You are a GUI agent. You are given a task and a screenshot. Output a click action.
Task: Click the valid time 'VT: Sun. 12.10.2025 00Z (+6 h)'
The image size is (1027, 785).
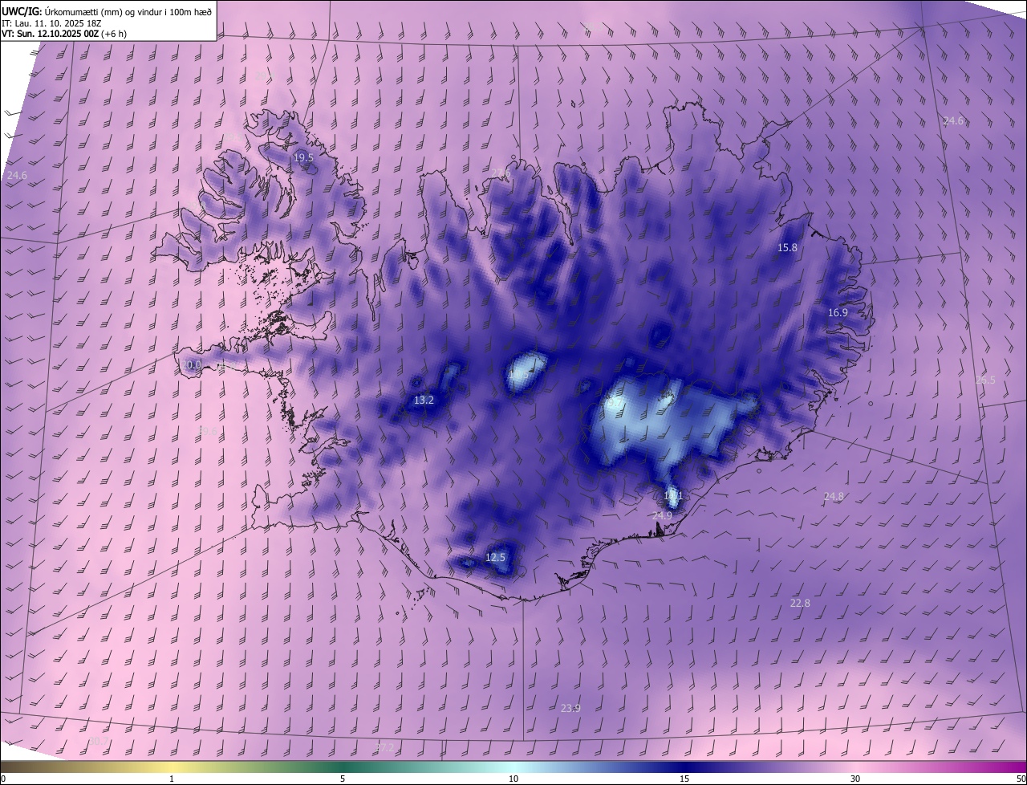(x=64, y=34)
